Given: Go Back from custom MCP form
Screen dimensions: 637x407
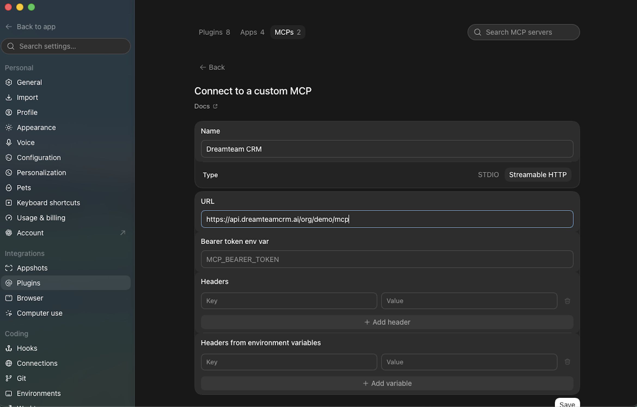Looking at the screenshot, I should (x=212, y=67).
